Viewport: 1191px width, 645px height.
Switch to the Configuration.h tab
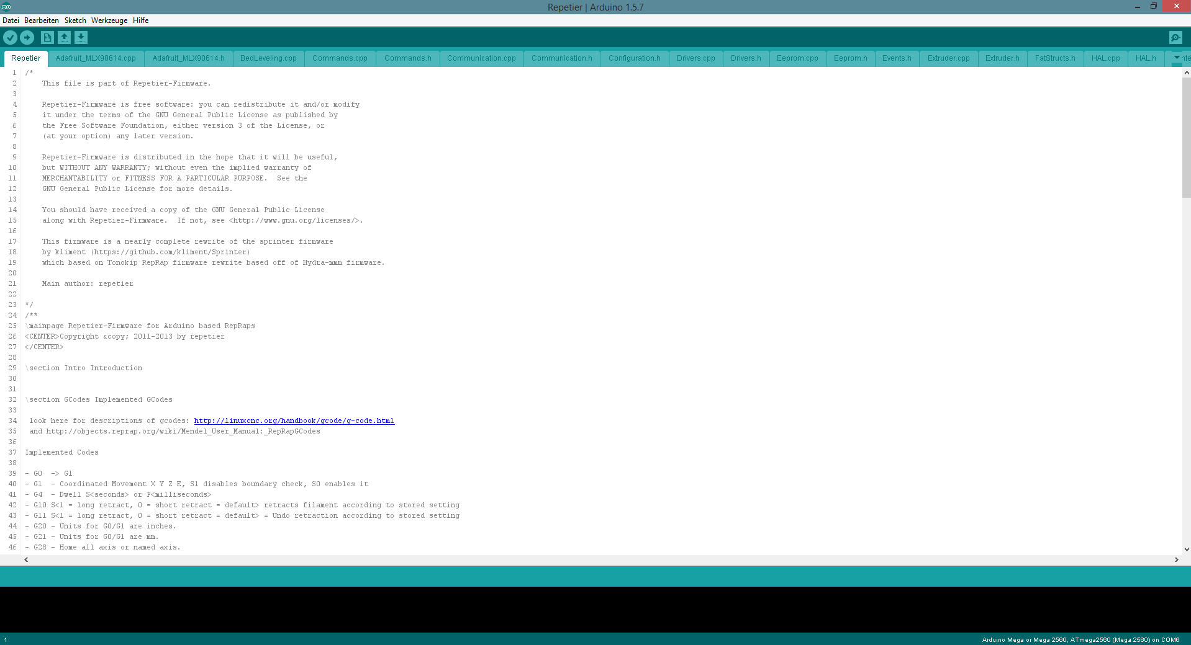point(635,58)
